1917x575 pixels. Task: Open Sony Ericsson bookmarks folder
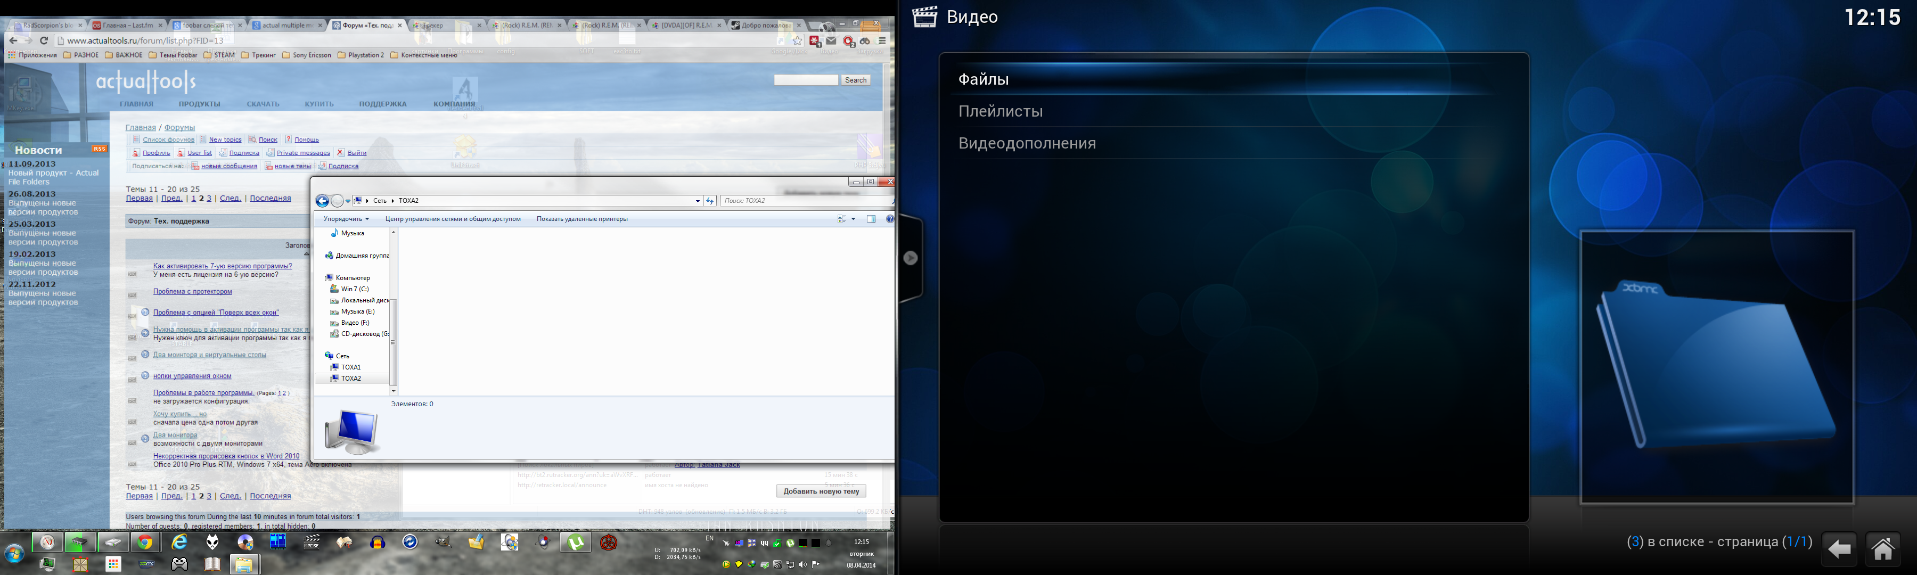click(x=307, y=55)
